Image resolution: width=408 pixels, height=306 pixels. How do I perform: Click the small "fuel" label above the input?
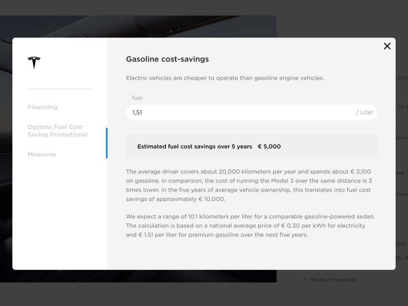pos(137,98)
